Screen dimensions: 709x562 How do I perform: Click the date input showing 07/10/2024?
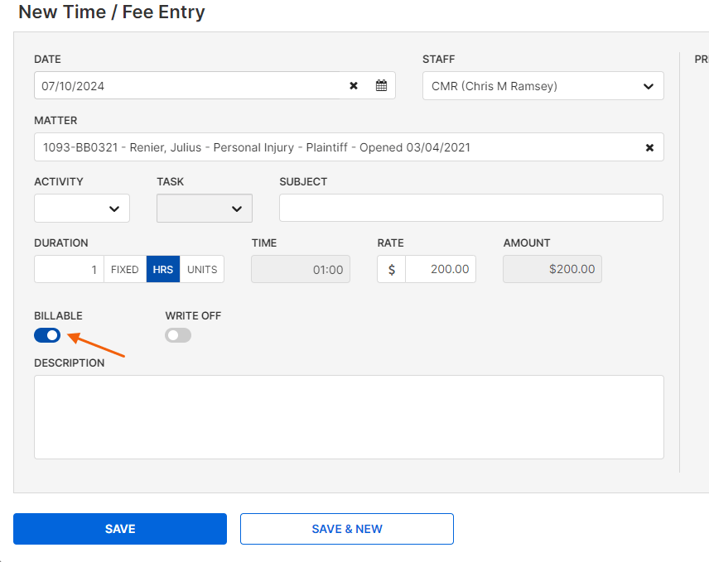tap(186, 85)
